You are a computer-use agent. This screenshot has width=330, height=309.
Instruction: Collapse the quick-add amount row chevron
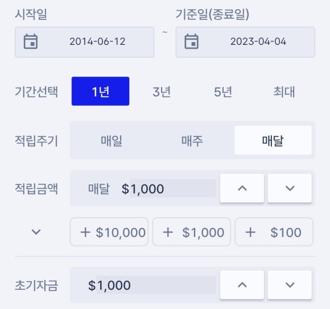click(x=36, y=232)
